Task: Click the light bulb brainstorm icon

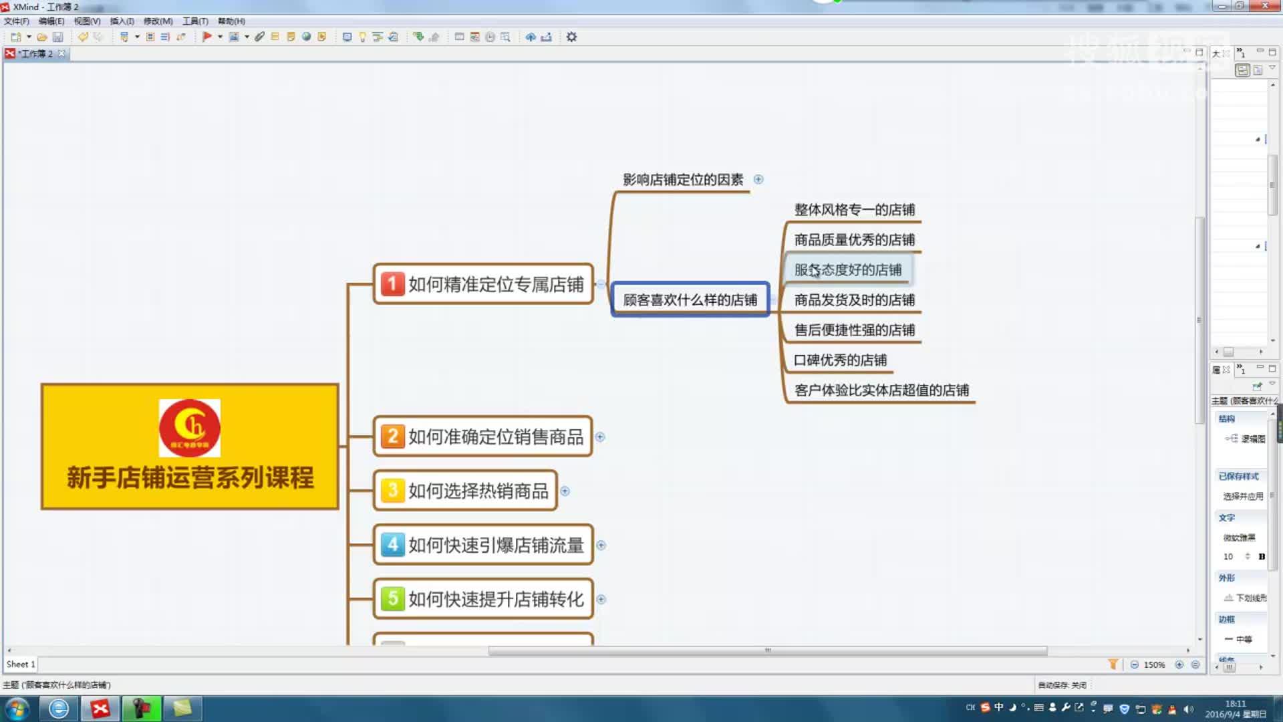Action: [362, 37]
